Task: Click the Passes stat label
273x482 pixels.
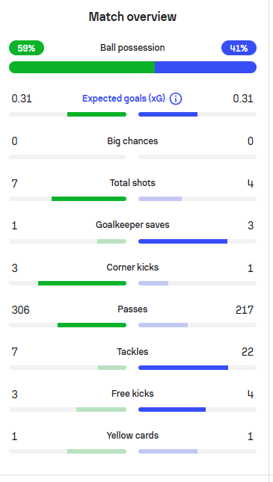Action: (x=132, y=309)
